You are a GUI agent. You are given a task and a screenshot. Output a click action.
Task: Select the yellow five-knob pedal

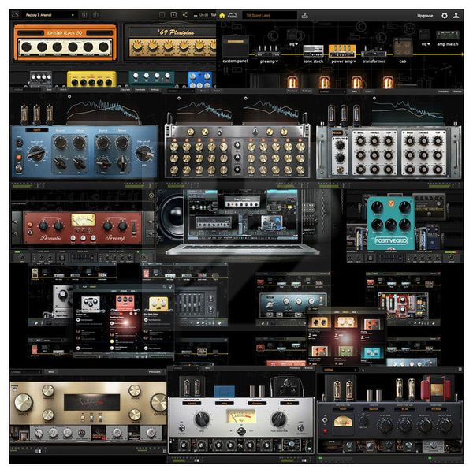point(91,79)
